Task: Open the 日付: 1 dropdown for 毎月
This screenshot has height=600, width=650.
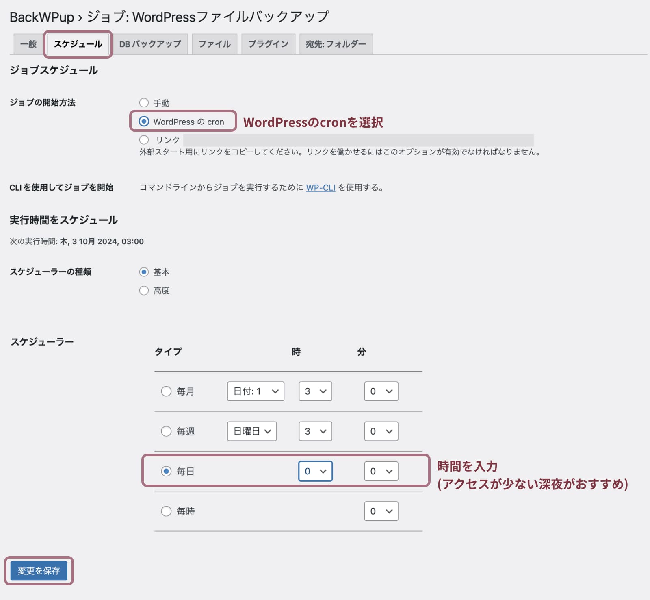Action: pos(256,391)
